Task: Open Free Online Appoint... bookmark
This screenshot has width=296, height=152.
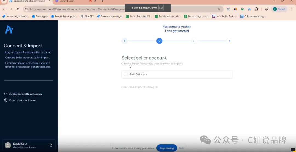Action: click(64, 16)
